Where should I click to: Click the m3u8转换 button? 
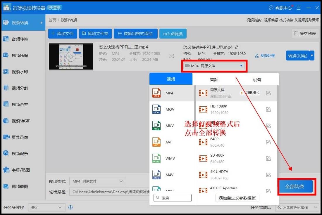173,34
